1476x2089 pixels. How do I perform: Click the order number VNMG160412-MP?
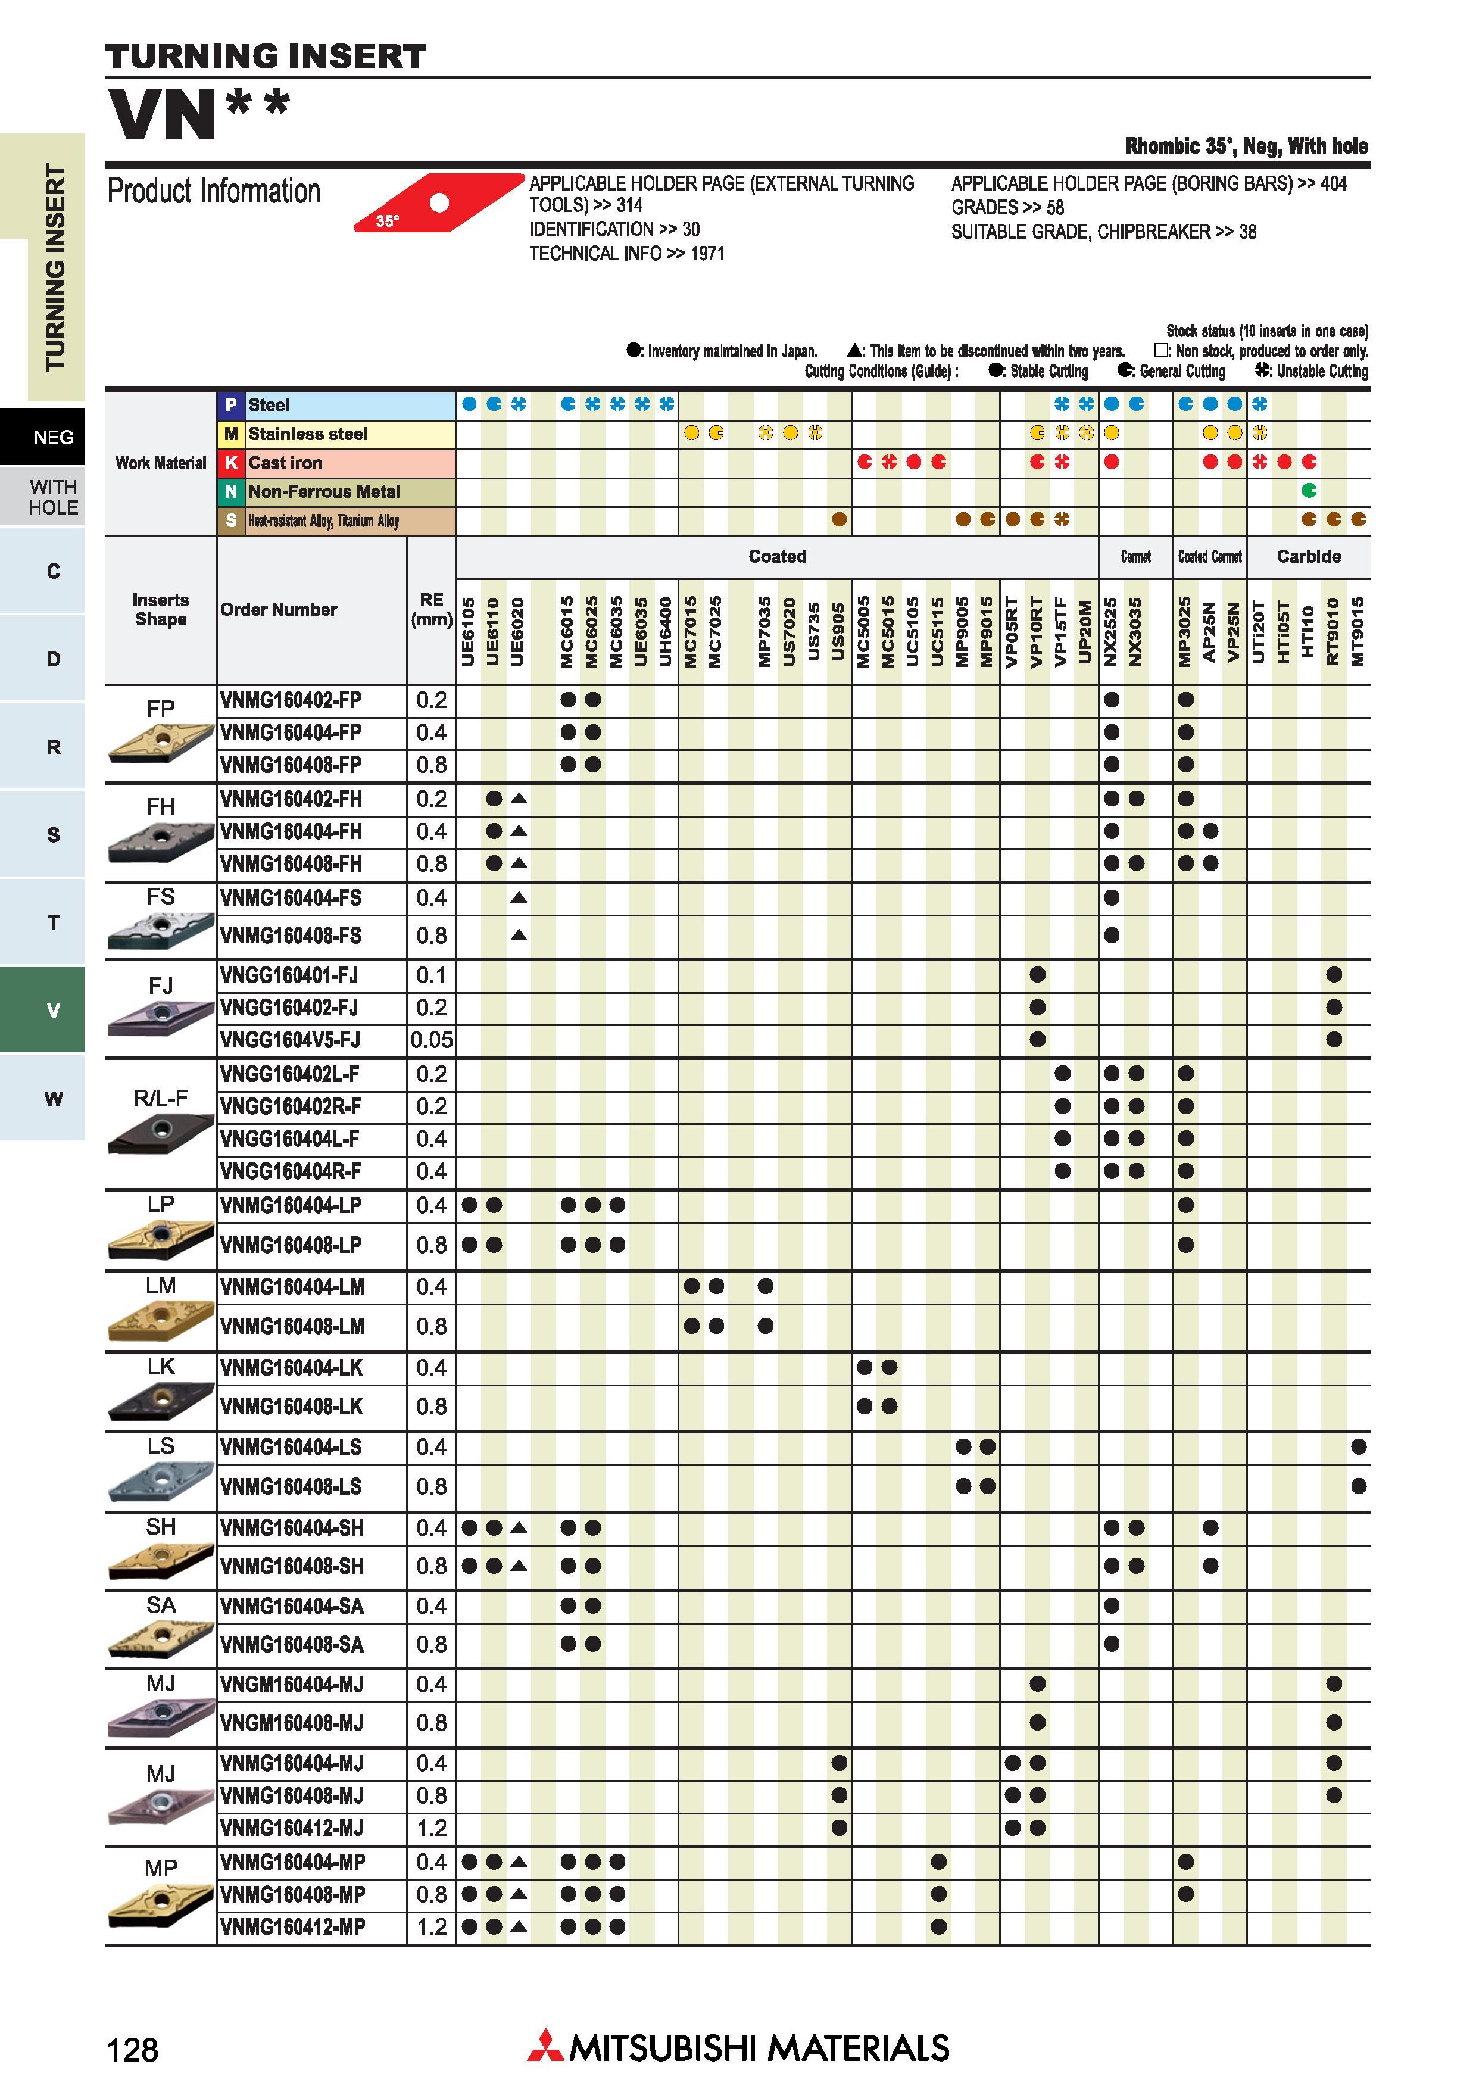(293, 1927)
